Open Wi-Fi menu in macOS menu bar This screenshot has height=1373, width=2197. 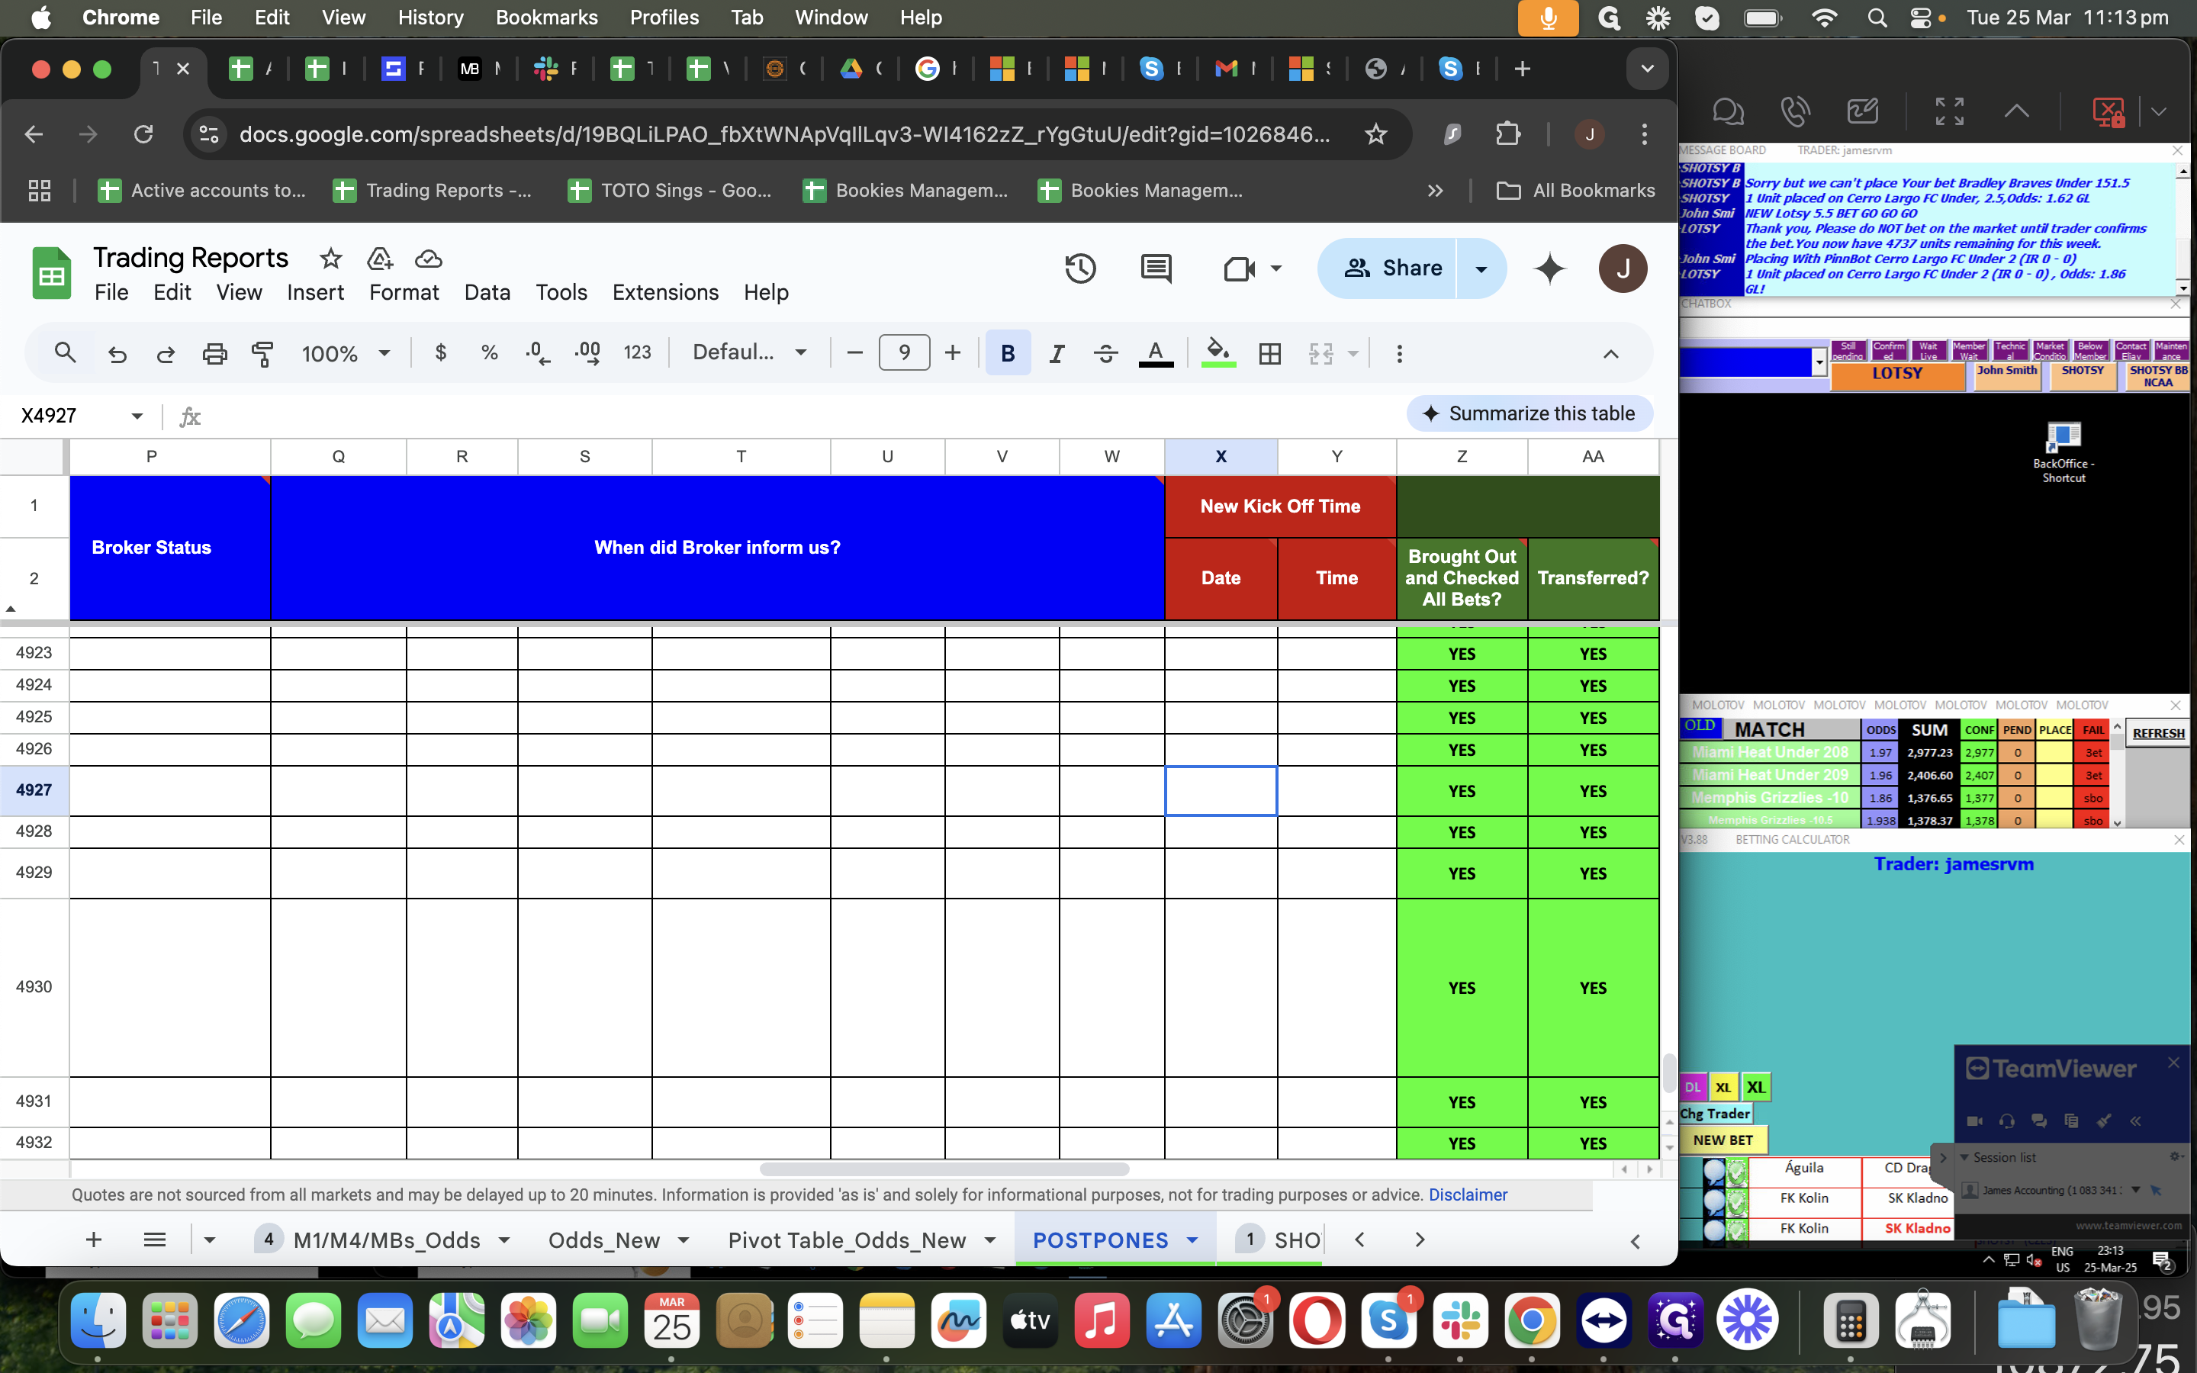(x=1824, y=18)
